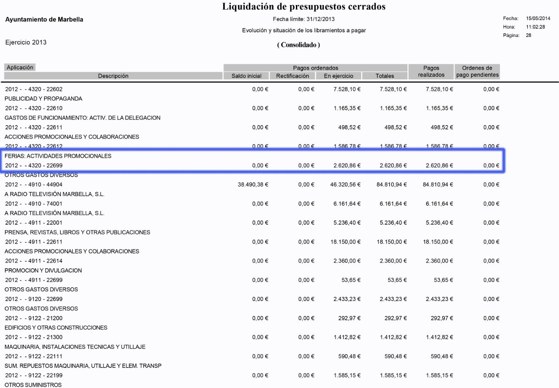Select the Ordenes de pago pendientes header
559x388 pixels.
click(477, 71)
